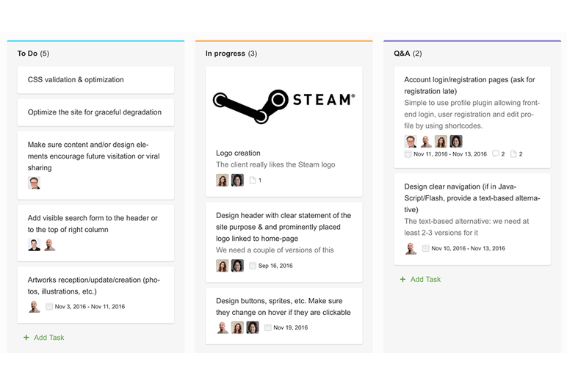Open Design header with clear statement task

pos(283,242)
